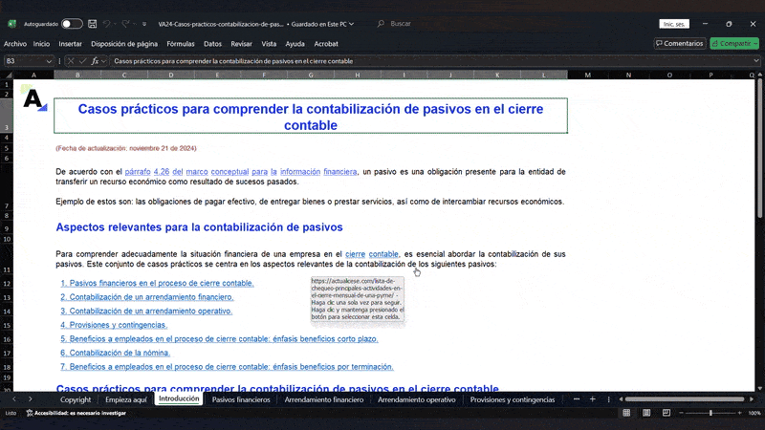This screenshot has height=430, width=765.
Task: Switch to Page Layout view icon
Action: (645, 413)
